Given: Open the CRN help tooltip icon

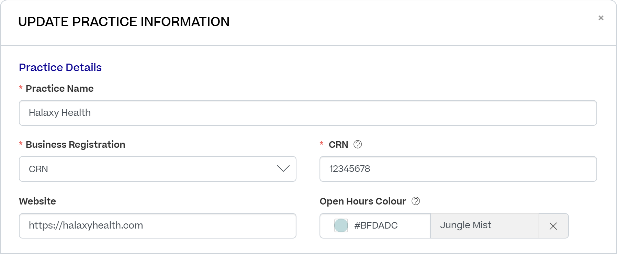Looking at the screenshot, I should pyautogui.click(x=358, y=144).
